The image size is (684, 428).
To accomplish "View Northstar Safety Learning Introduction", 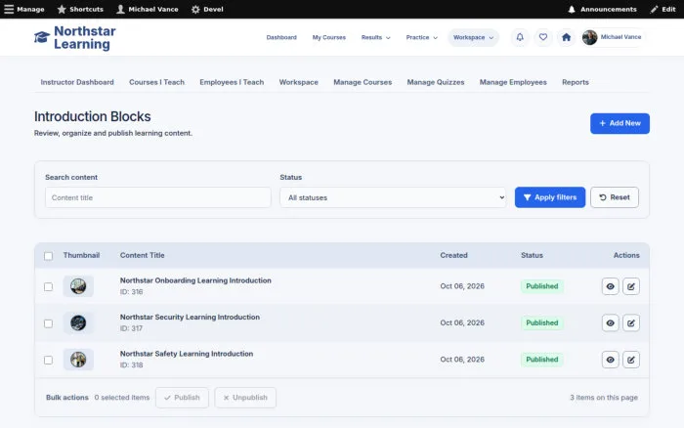I will click(610, 360).
